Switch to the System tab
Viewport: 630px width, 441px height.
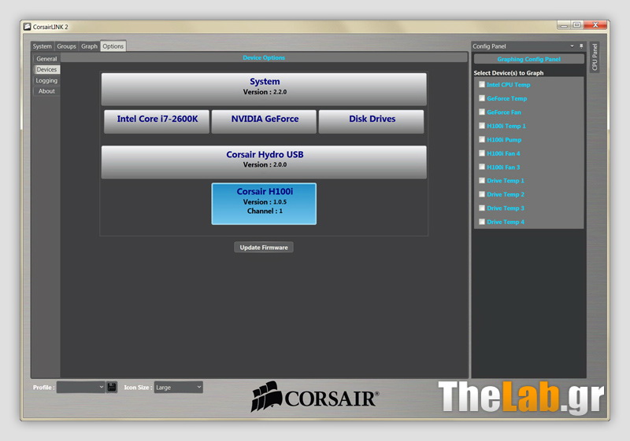coord(43,46)
